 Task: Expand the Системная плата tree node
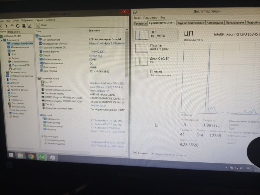coord(4,72)
